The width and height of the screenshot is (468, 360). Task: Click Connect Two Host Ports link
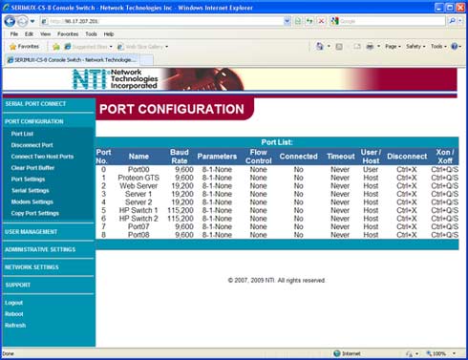pos(42,157)
